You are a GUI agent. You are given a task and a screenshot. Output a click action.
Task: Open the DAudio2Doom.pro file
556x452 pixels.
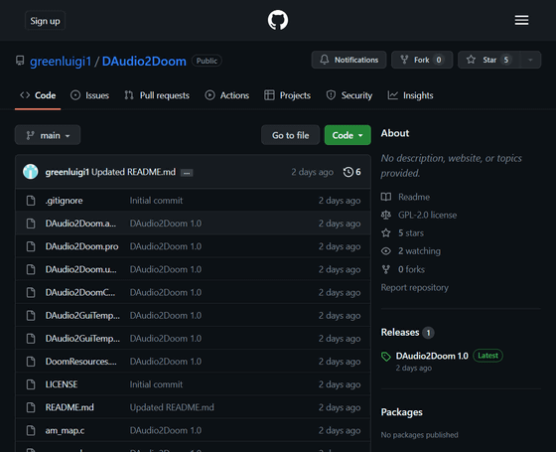pos(81,246)
